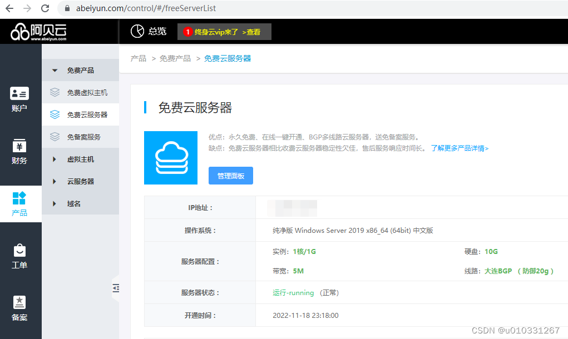
Task: Click the 大连BGP（防御20g）line value
Action: pyautogui.click(x=519, y=271)
